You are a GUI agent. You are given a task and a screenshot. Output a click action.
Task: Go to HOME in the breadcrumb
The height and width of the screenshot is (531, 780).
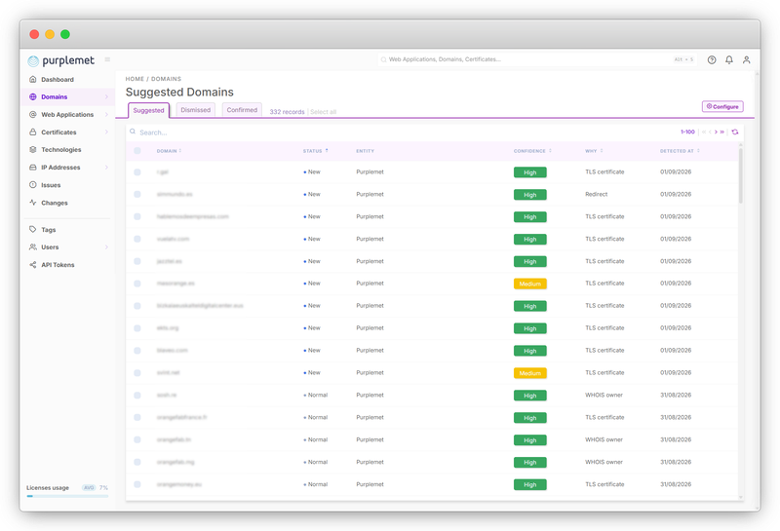[135, 79]
